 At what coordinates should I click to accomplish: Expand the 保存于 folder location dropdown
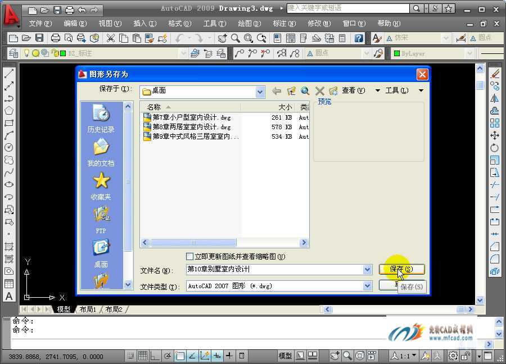[260, 92]
